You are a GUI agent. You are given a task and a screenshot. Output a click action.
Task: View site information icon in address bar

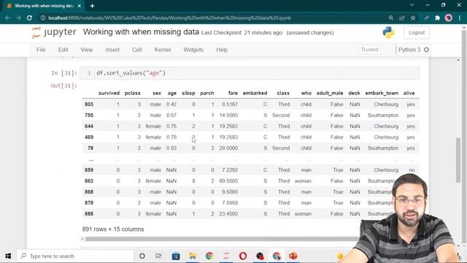coord(43,18)
